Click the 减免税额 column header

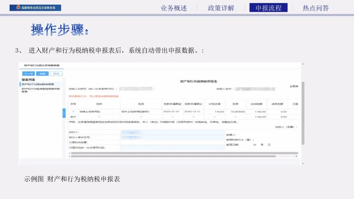click(277, 104)
